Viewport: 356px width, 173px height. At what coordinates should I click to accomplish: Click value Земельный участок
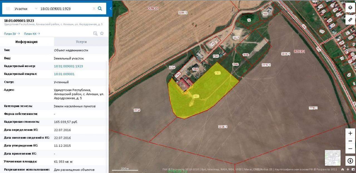click(x=69, y=58)
